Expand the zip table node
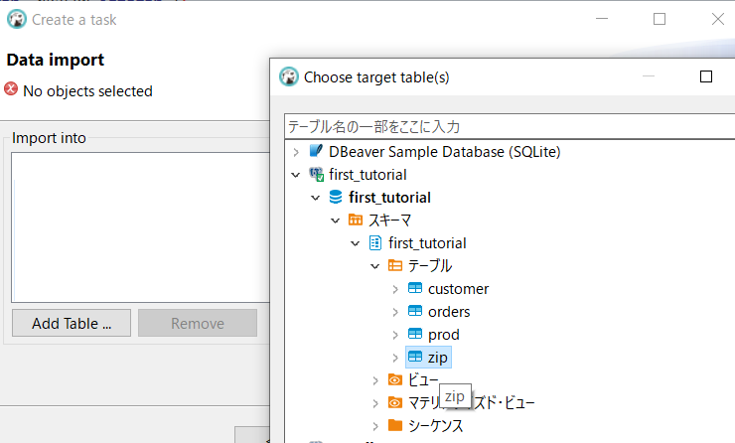Image resolution: width=735 pixels, height=443 pixels. (x=395, y=358)
